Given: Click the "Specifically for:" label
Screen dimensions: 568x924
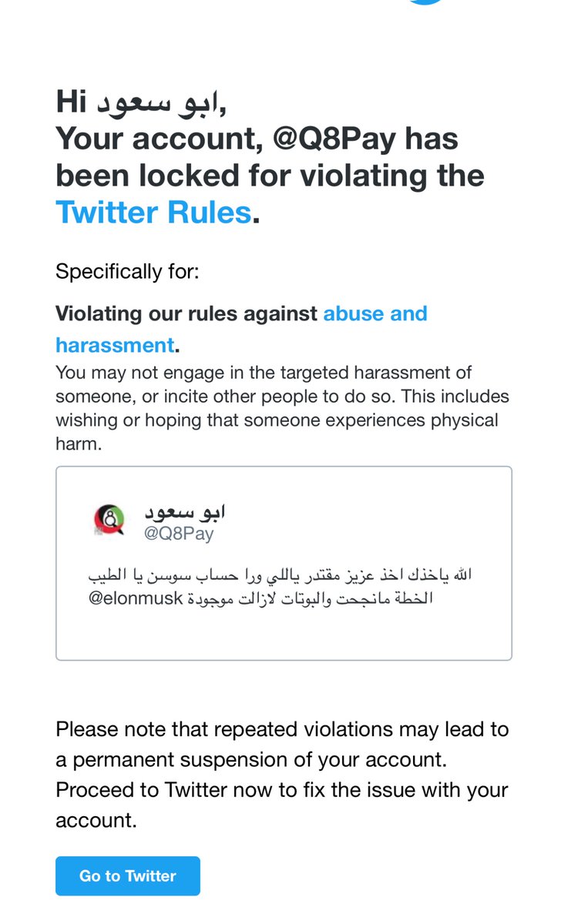Looking at the screenshot, I should coord(127,272).
